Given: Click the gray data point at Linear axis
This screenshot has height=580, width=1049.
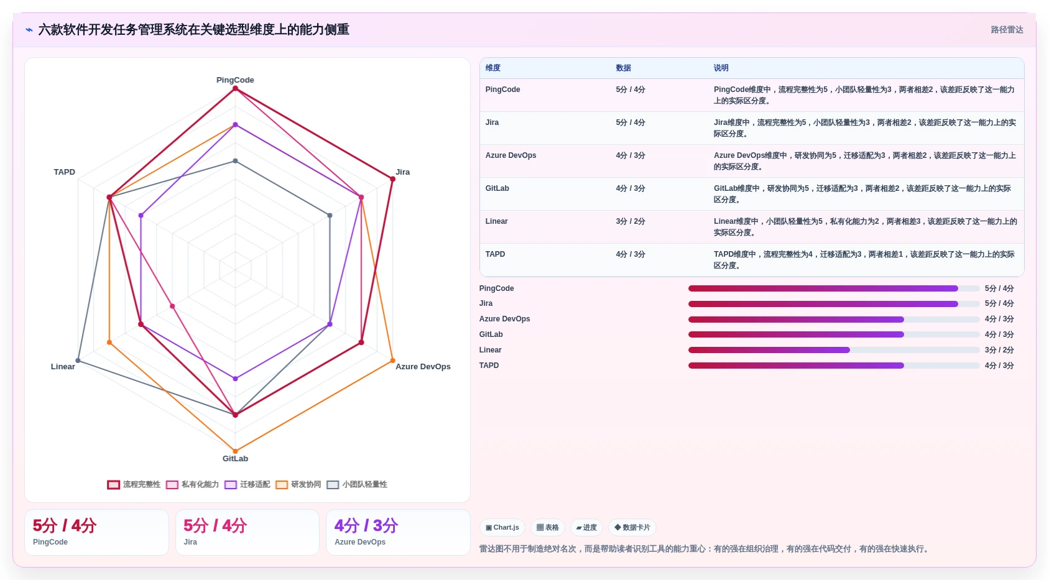Looking at the screenshot, I should [78, 361].
